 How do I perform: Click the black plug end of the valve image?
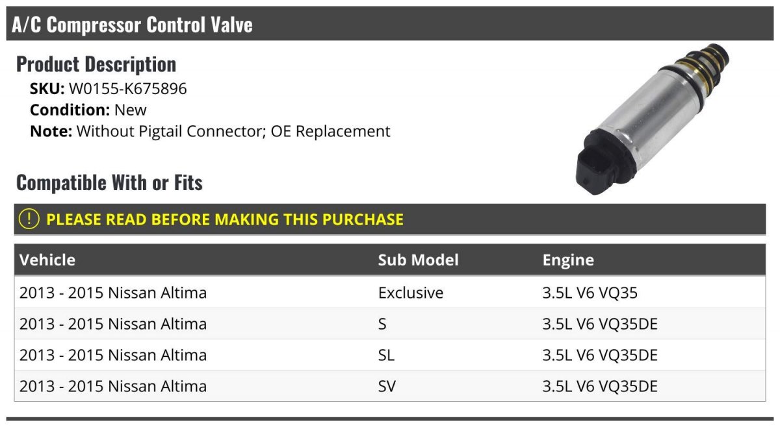[x=599, y=164]
